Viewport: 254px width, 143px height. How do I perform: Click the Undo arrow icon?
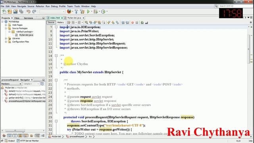coord(29,12)
